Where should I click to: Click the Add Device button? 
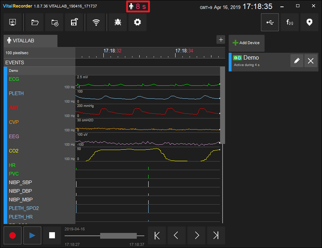click(x=246, y=43)
